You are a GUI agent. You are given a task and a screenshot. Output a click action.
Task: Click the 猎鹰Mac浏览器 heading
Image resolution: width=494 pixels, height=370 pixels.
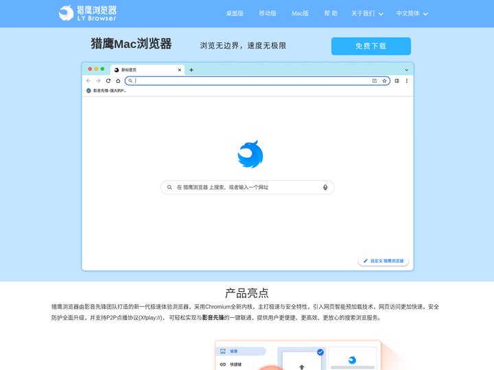click(131, 44)
